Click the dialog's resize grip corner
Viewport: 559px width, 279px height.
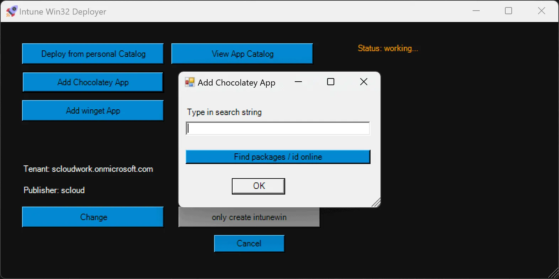[376, 203]
